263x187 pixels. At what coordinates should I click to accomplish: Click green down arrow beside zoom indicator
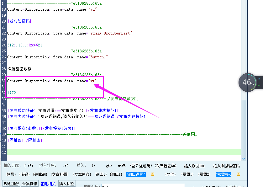[x=260, y=85]
